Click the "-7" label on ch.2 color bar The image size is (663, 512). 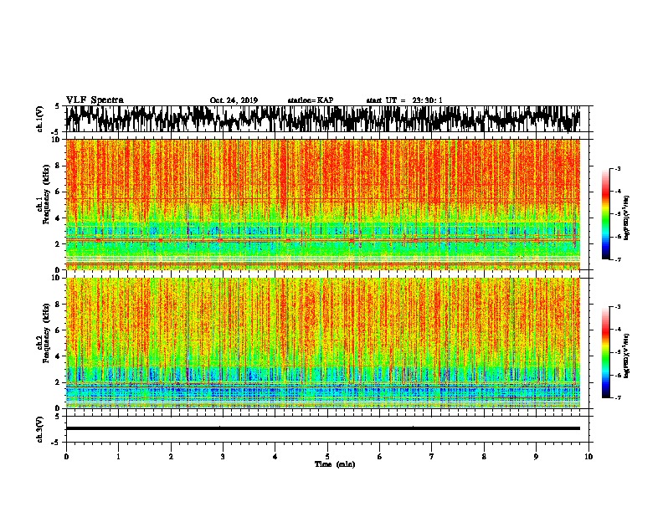coord(617,398)
